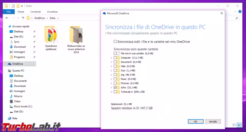Enable syncing of the Computer folder

115,58
